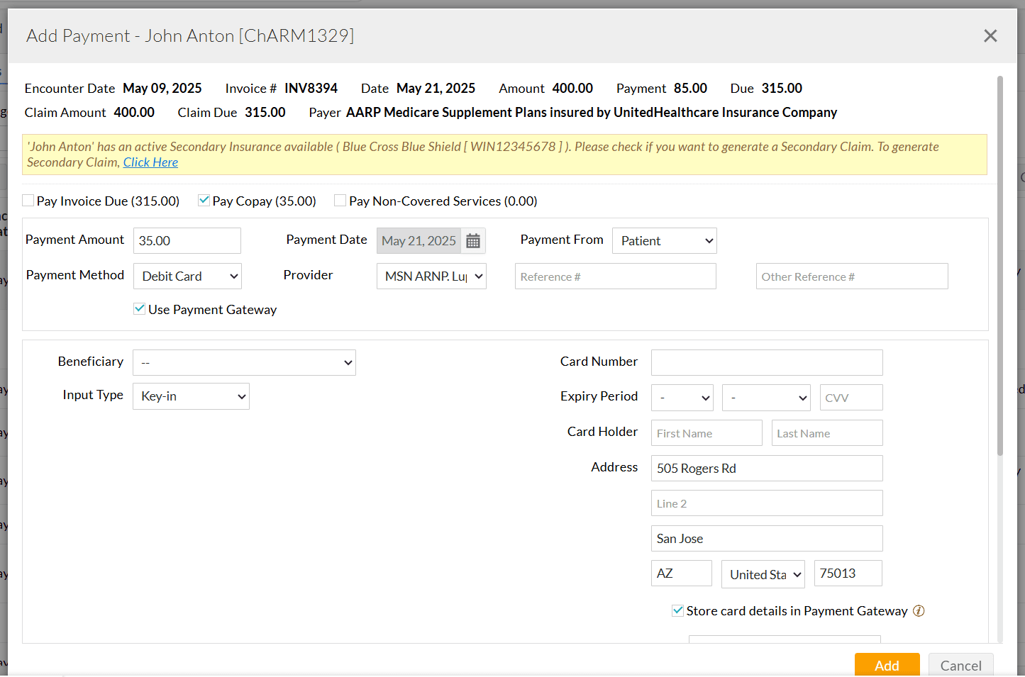The image size is (1025, 677).
Task: Open the Payment Method dropdown
Action: pos(187,276)
